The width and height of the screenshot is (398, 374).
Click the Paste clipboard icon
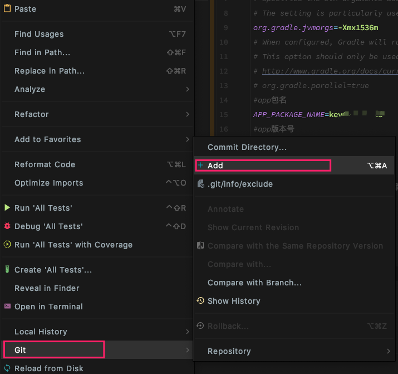[7, 9]
